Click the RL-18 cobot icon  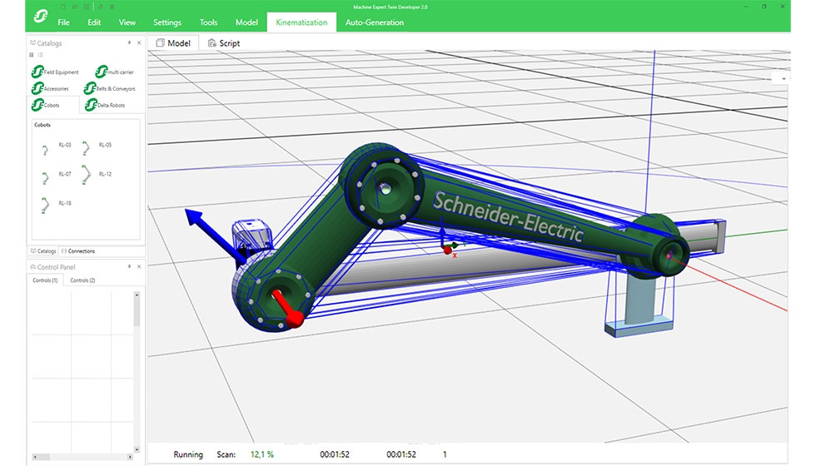pyautogui.click(x=45, y=204)
